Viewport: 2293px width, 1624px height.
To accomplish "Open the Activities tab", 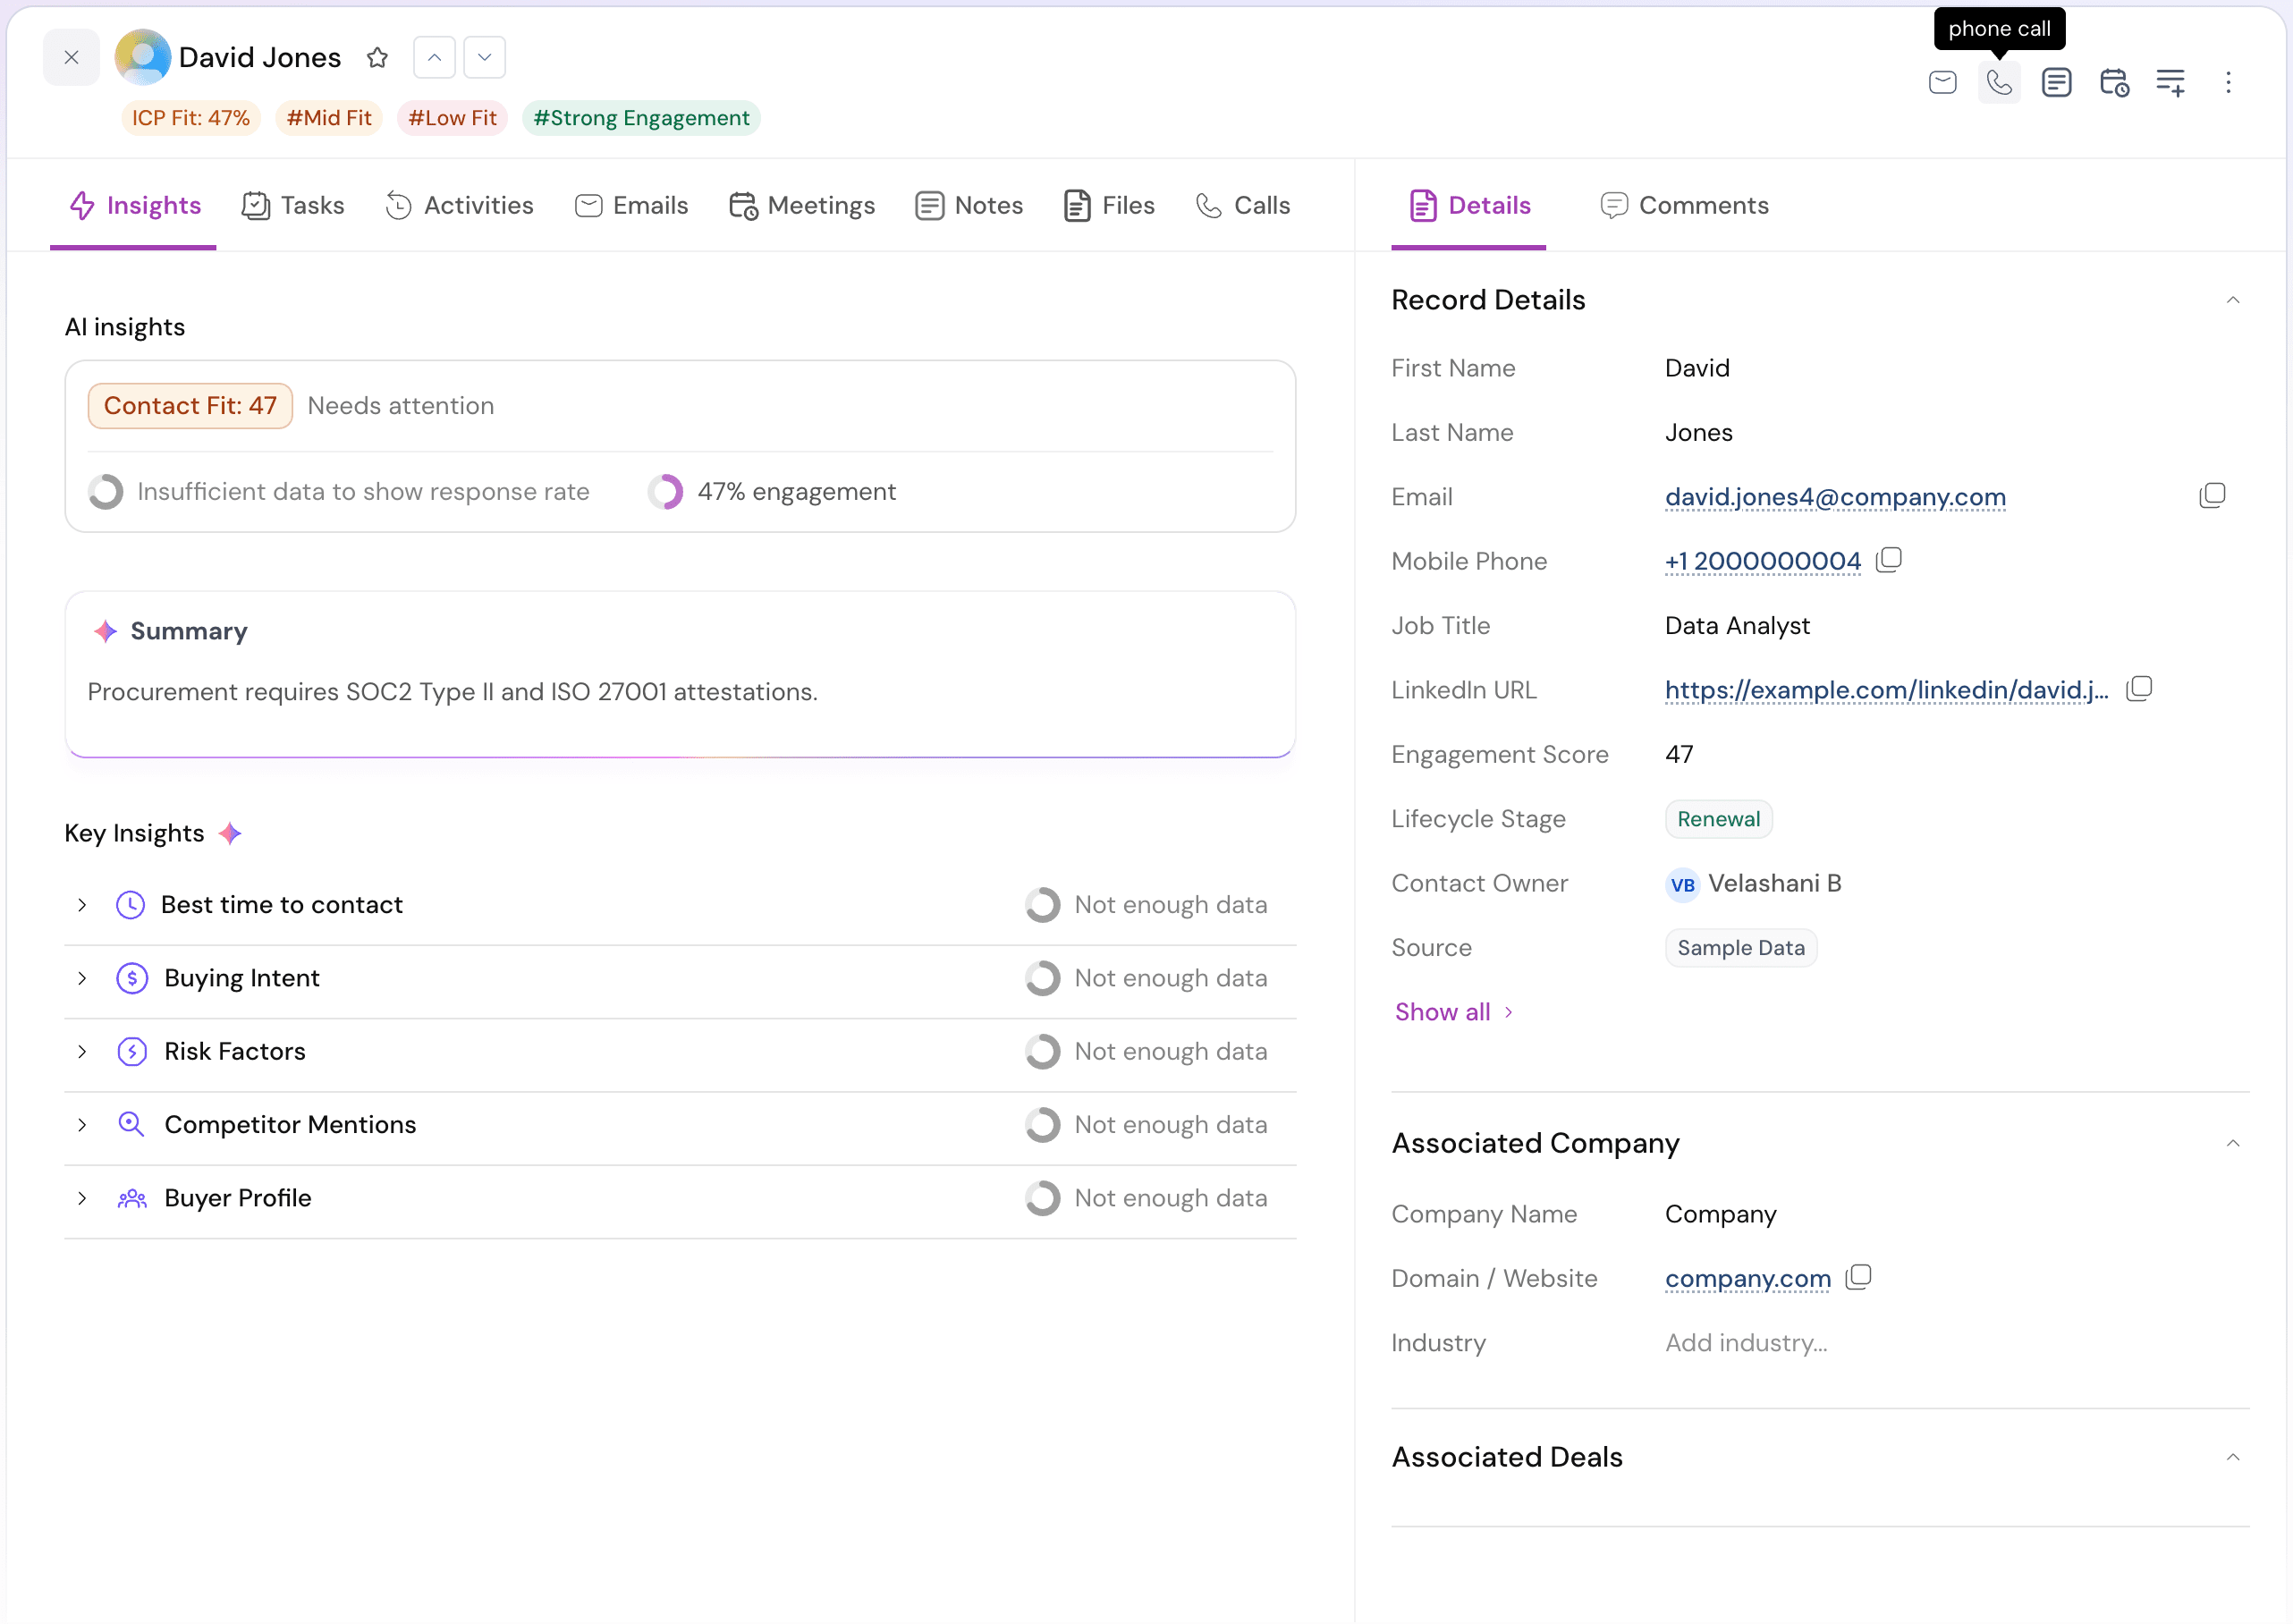I will point(459,205).
